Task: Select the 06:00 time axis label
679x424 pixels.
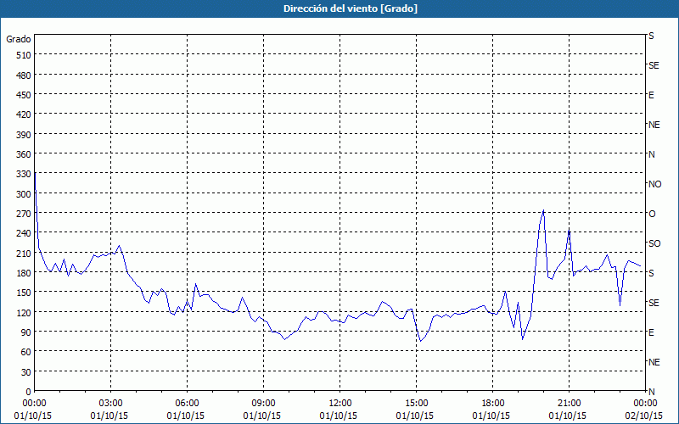Action: coord(187,404)
